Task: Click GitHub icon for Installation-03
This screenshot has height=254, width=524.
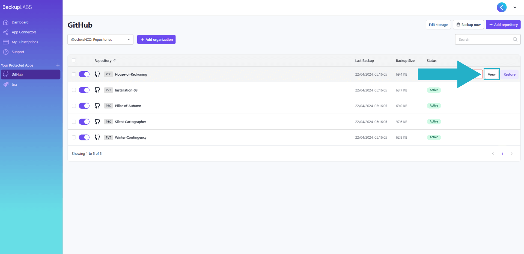Action: pos(97,90)
